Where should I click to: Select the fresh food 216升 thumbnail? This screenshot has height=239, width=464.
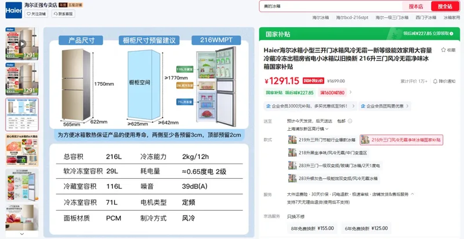click(22, 150)
